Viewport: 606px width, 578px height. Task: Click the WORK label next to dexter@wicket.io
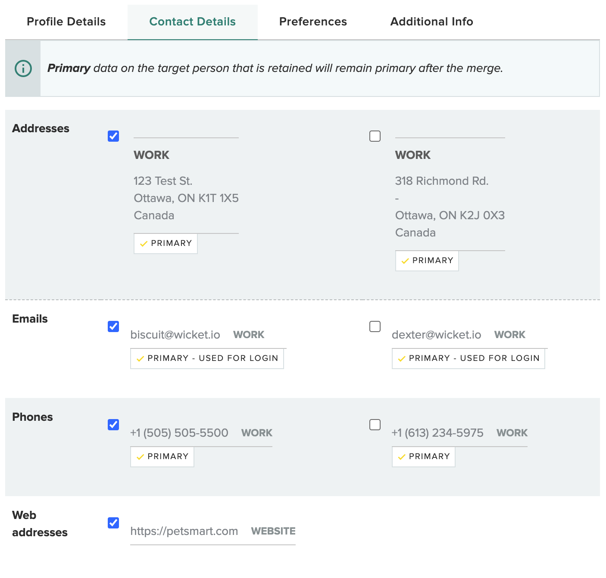pos(510,335)
